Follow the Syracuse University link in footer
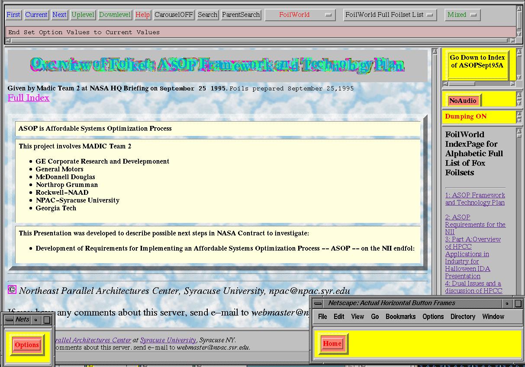Screen dimensions: 525x367 point(168,340)
